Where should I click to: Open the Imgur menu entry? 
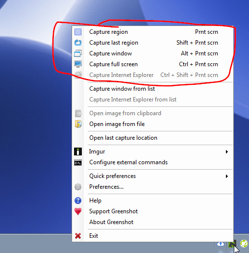[152, 152]
